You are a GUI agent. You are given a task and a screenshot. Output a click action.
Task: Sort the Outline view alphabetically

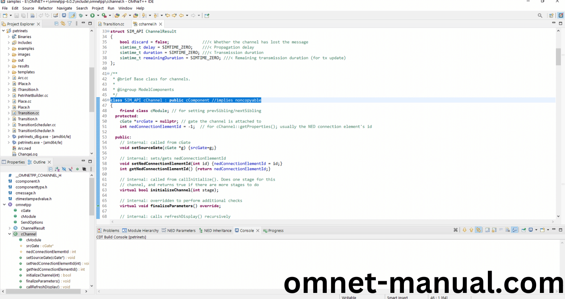point(57,169)
